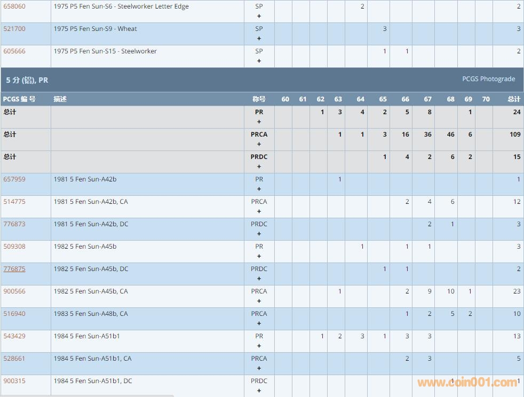Open PCGS number 900566 link

click(x=14, y=291)
